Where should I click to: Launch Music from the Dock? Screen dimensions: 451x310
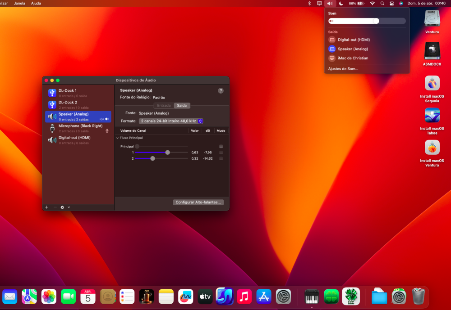pos(244,297)
